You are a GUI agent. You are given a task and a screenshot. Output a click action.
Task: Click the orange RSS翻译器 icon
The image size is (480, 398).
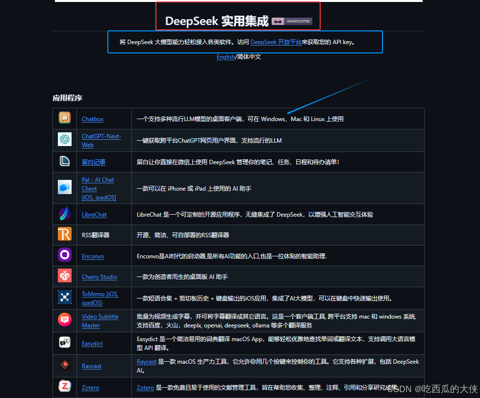[x=65, y=234]
